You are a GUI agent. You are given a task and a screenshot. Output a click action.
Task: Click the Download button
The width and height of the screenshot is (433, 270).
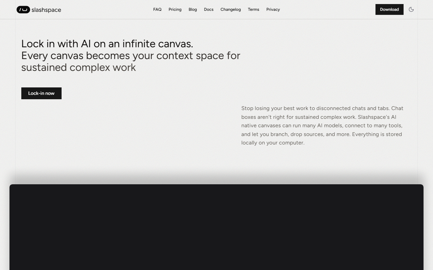click(x=389, y=9)
